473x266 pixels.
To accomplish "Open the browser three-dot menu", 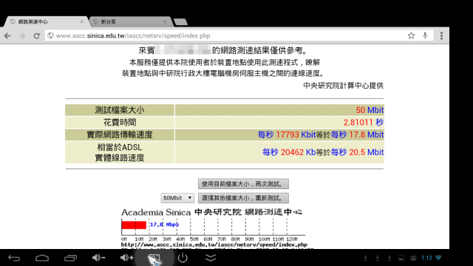I will point(442,35).
